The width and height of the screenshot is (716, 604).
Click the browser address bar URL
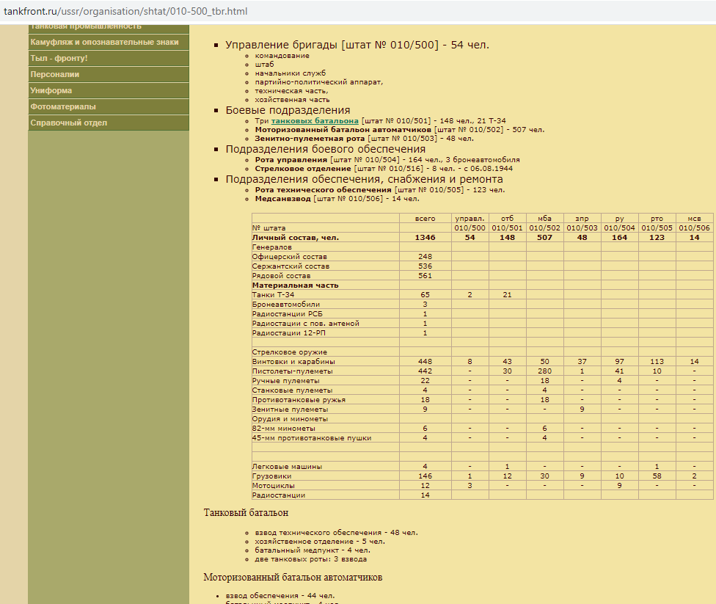(x=125, y=12)
